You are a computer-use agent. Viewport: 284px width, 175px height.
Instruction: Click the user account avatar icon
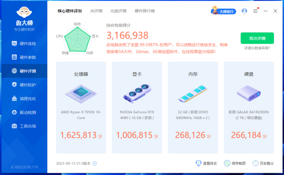click(x=244, y=11)
